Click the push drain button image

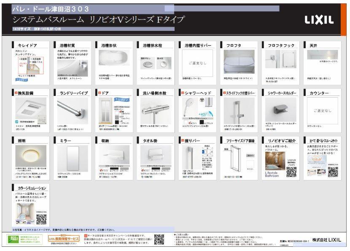point(146,65)
